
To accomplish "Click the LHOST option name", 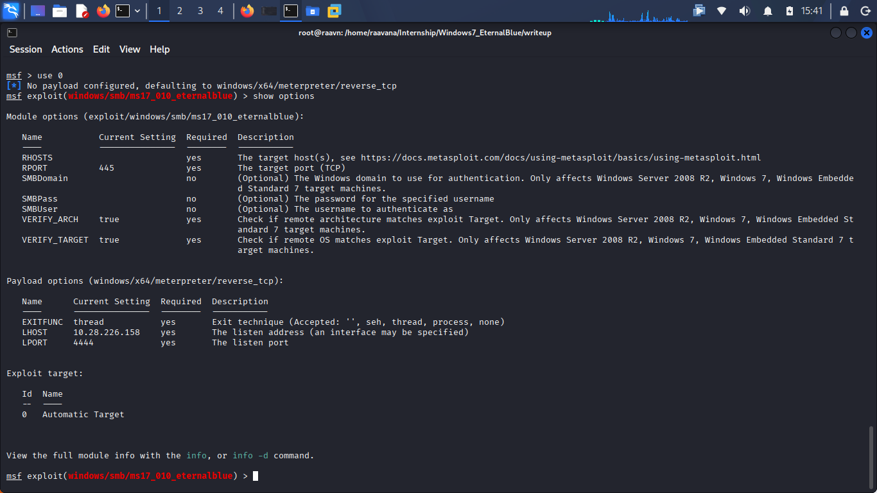I will tap(35, 333).
